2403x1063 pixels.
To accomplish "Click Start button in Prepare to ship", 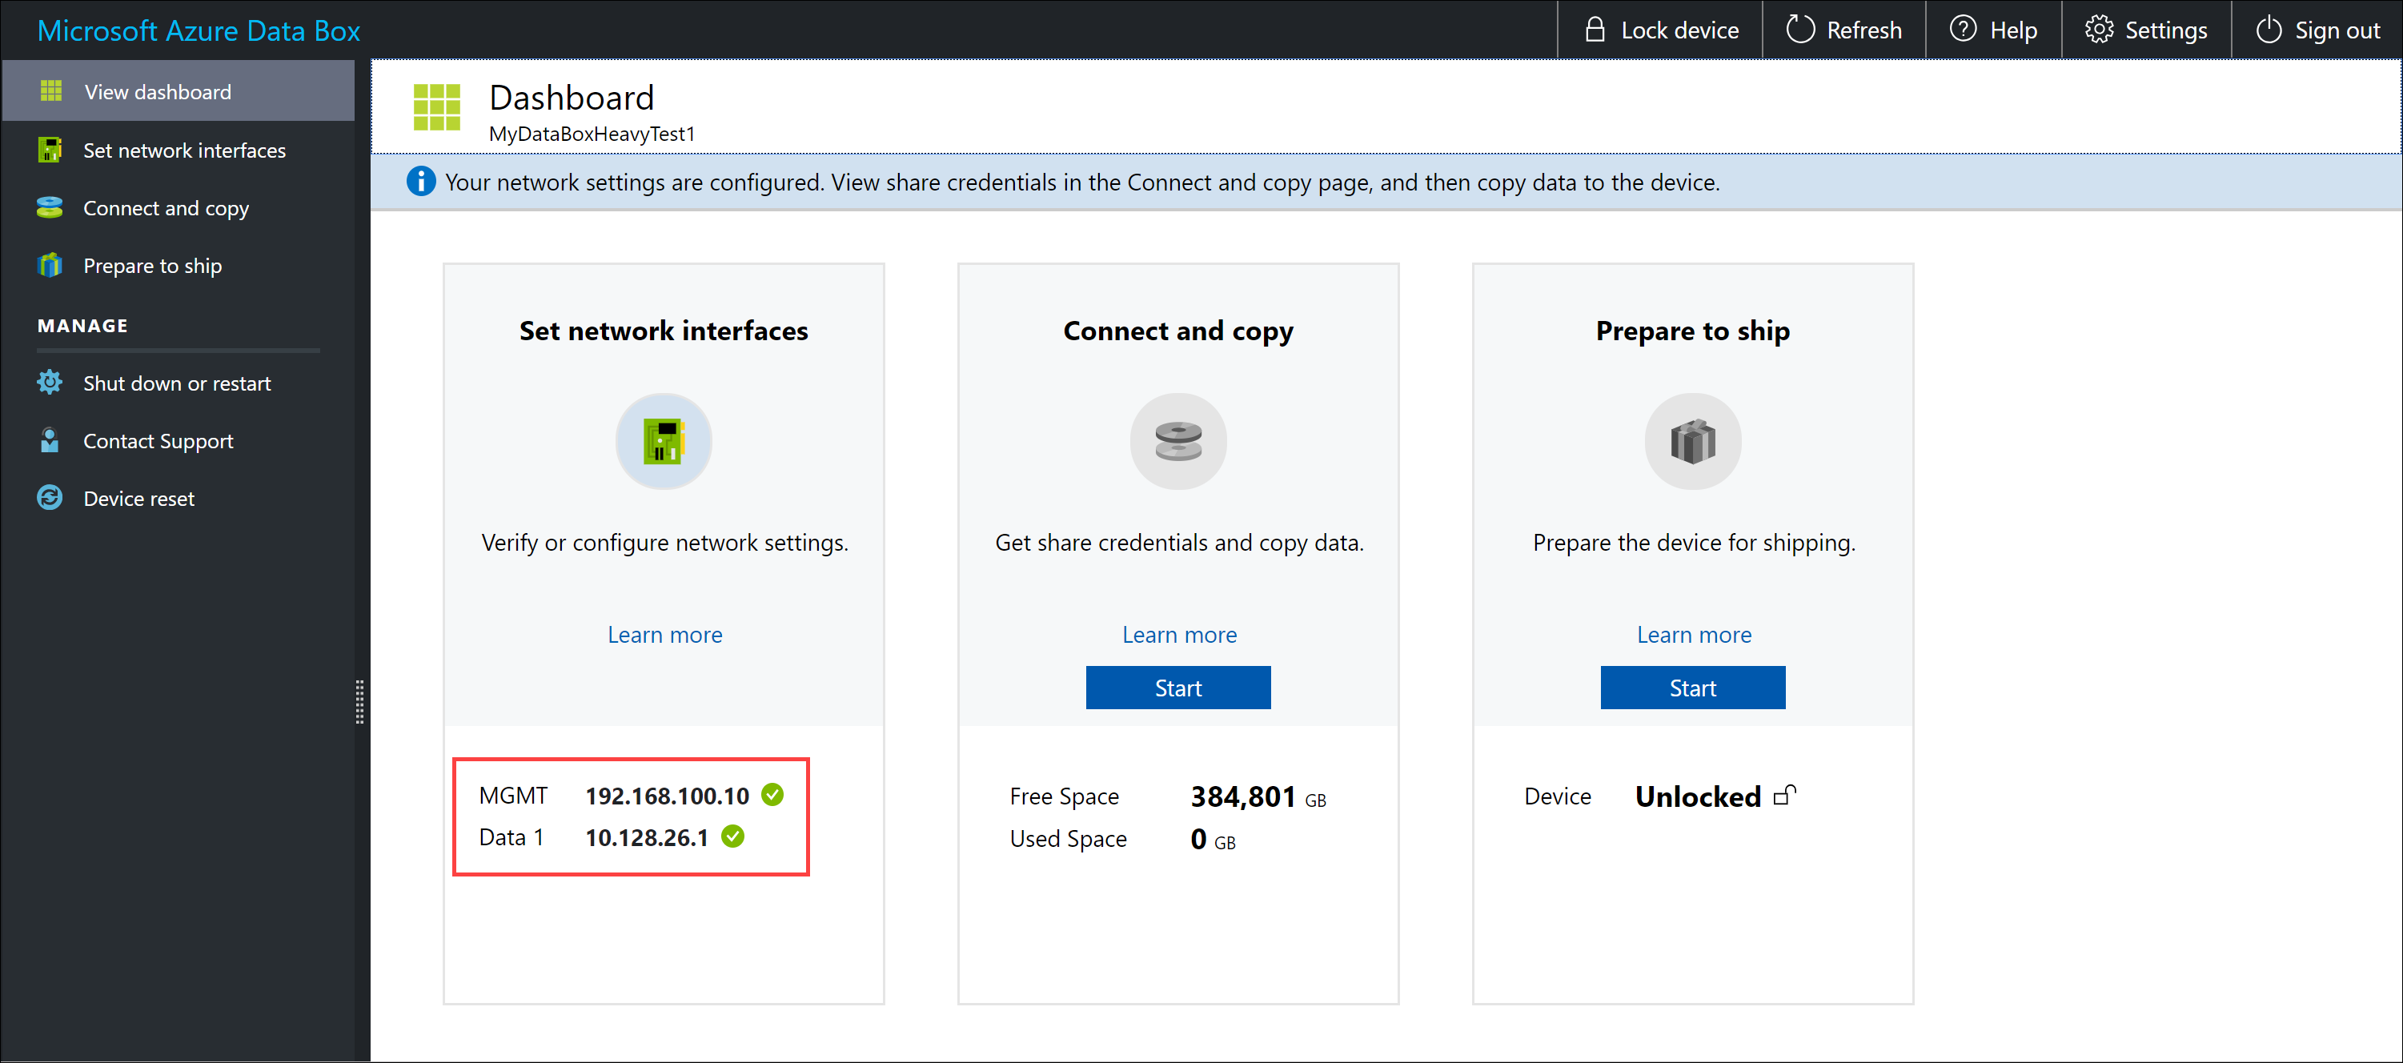I will tap(1692, 686).
